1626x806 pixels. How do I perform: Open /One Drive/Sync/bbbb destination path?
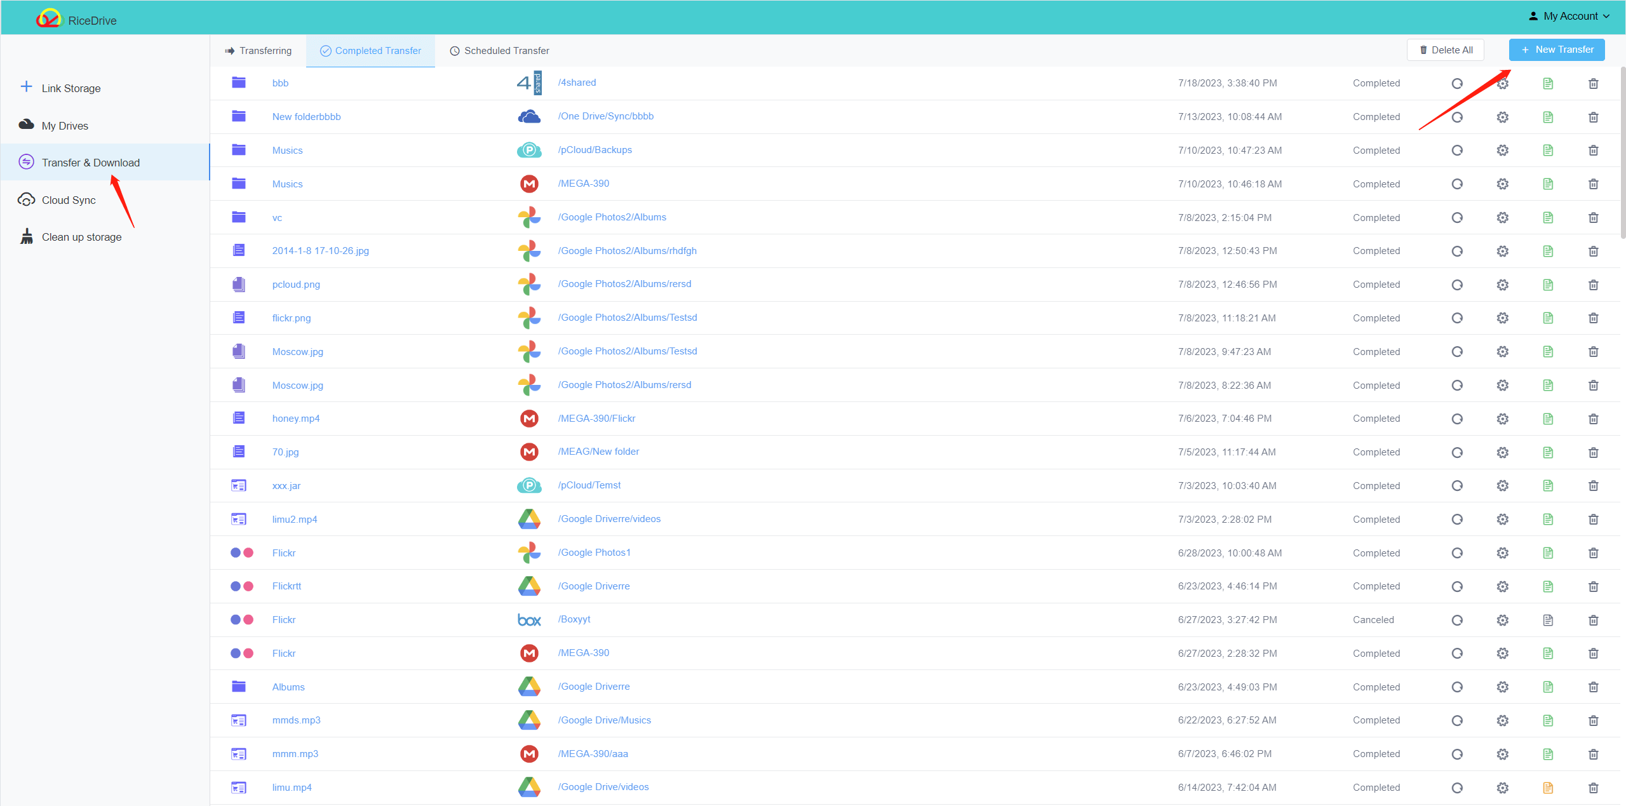click(605, 116)
